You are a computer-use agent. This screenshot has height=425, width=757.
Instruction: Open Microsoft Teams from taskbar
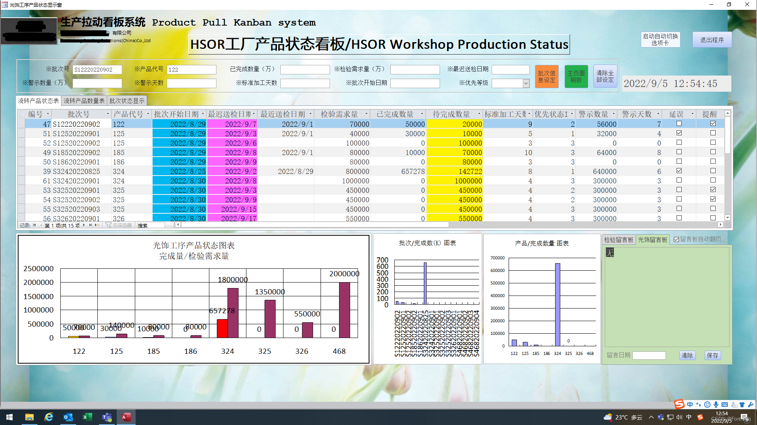tap(106, 417)
